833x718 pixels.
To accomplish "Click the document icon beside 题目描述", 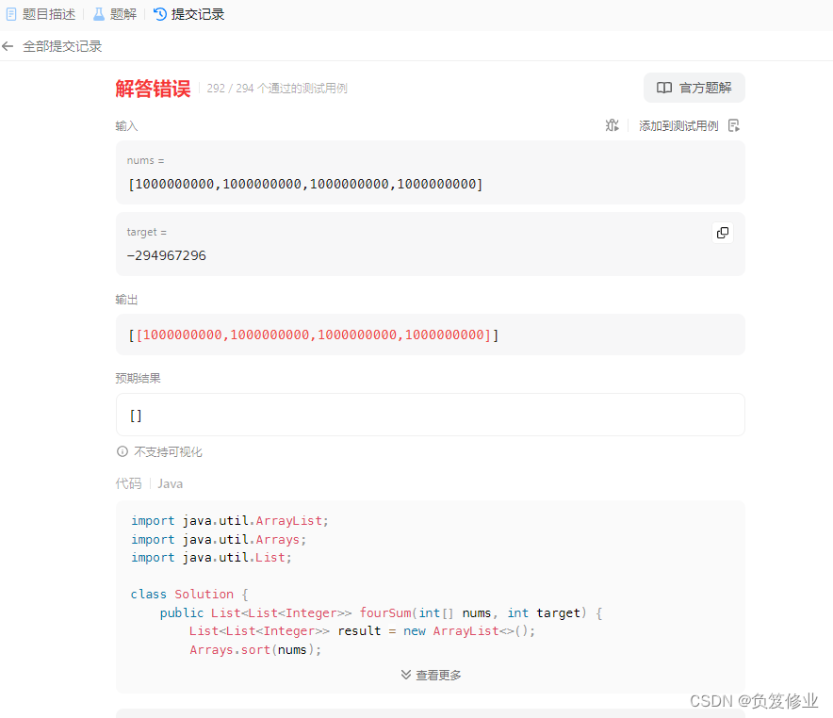I will coord(10,13).
